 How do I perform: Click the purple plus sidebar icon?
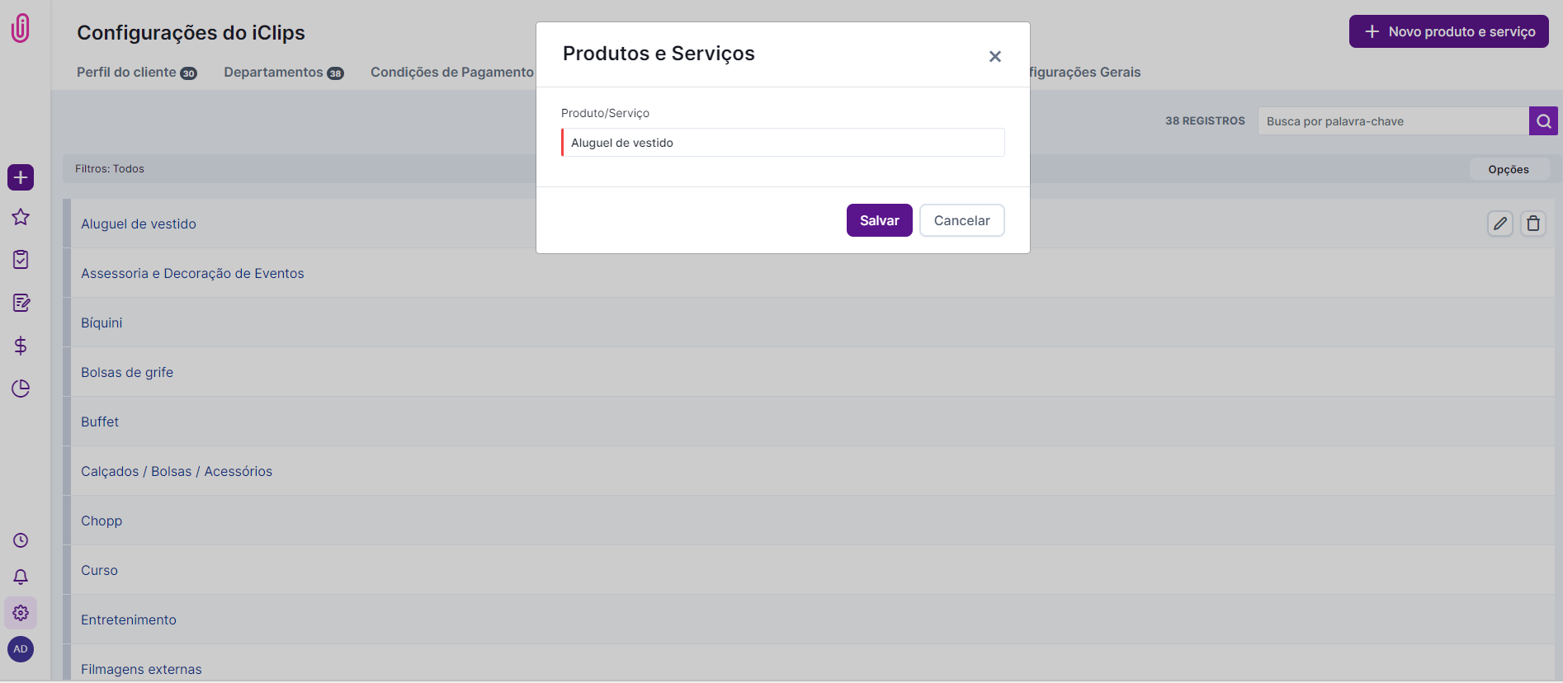pyautogui.click(x=21, y=177)
